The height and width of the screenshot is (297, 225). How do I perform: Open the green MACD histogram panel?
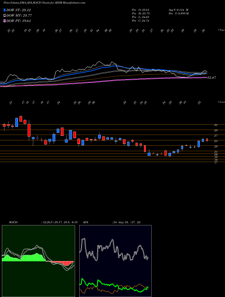click(x=38, y=261)
